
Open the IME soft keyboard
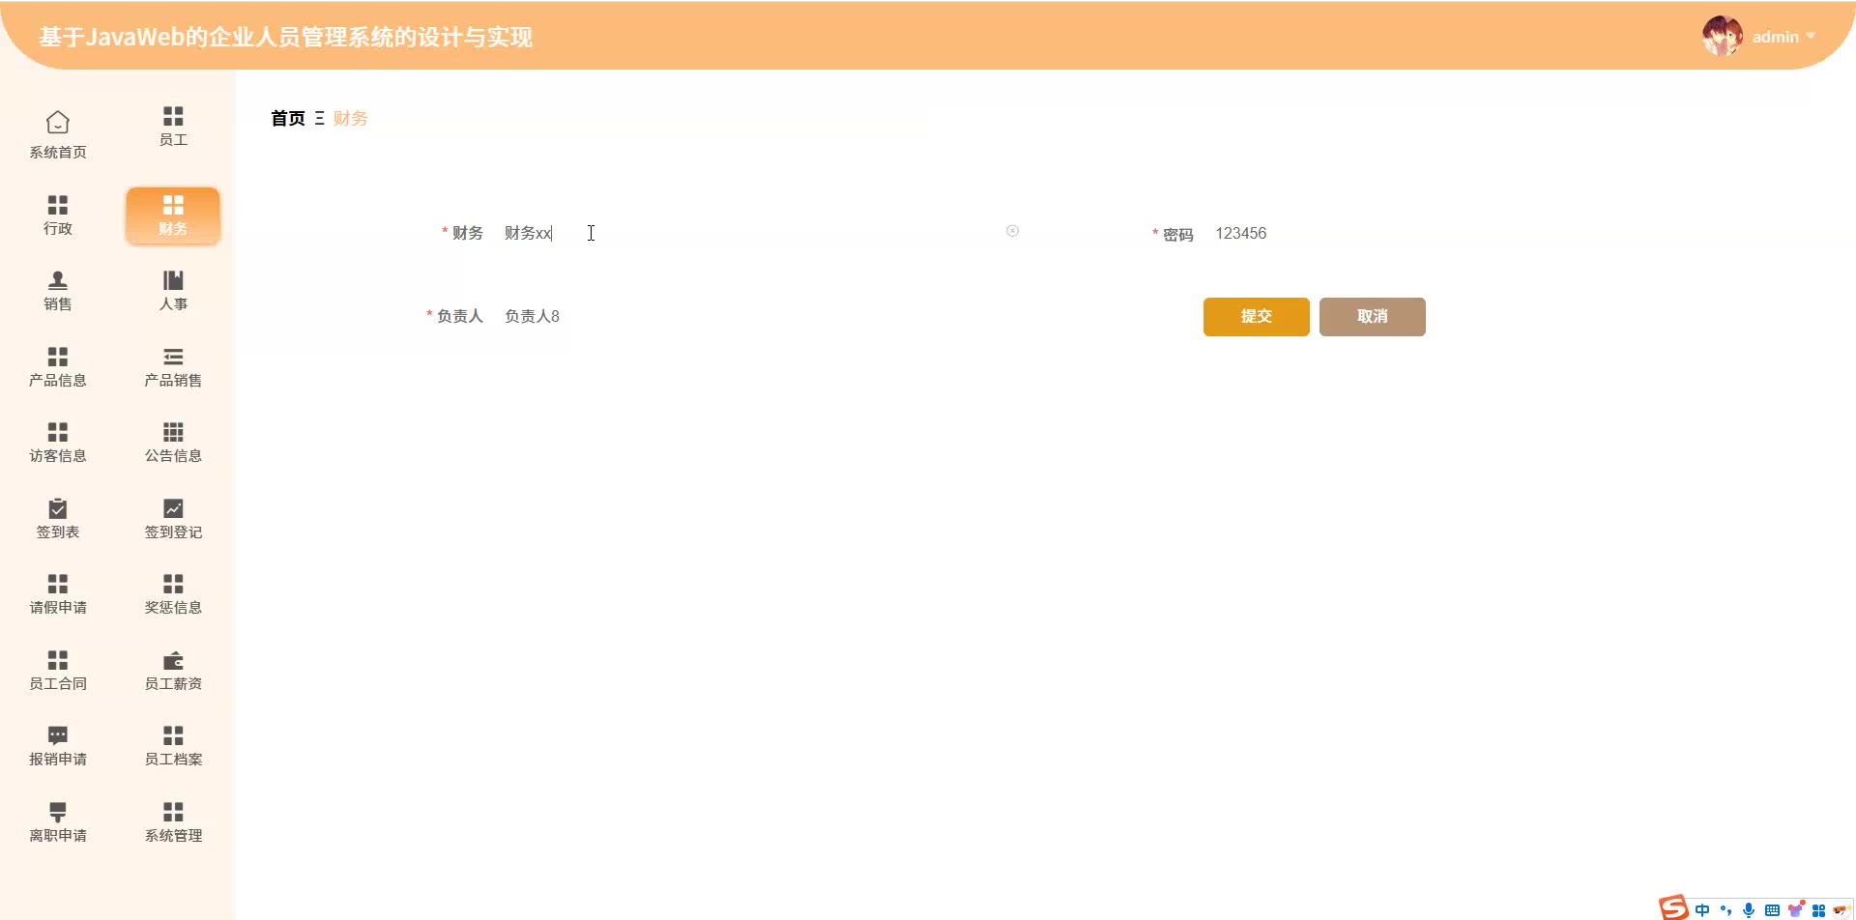click(x=1772, y=910)
